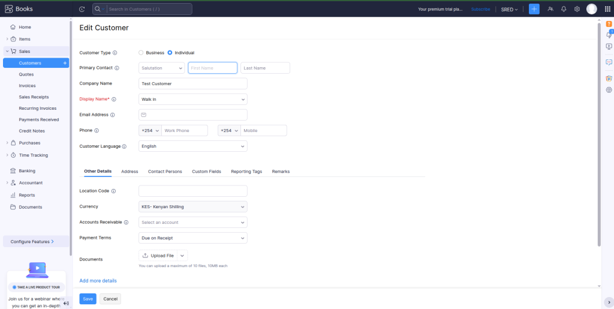Click the info icon next to Customer Language

pyautogui.click(x=124, y=146)
